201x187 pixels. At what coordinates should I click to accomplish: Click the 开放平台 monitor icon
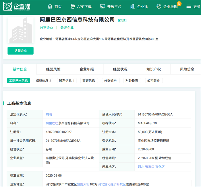coord(103,6)
